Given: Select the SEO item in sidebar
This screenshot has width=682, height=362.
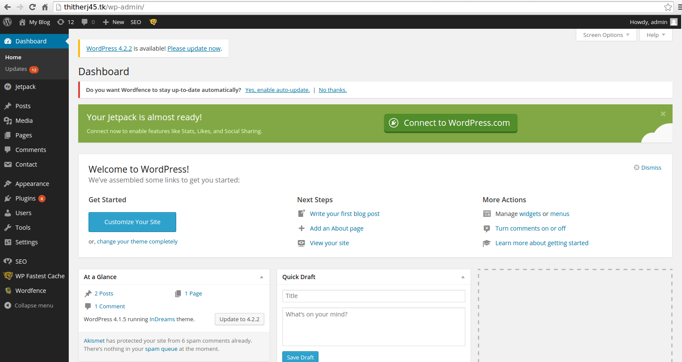Looking at the screenshot, I should [34, 262].
